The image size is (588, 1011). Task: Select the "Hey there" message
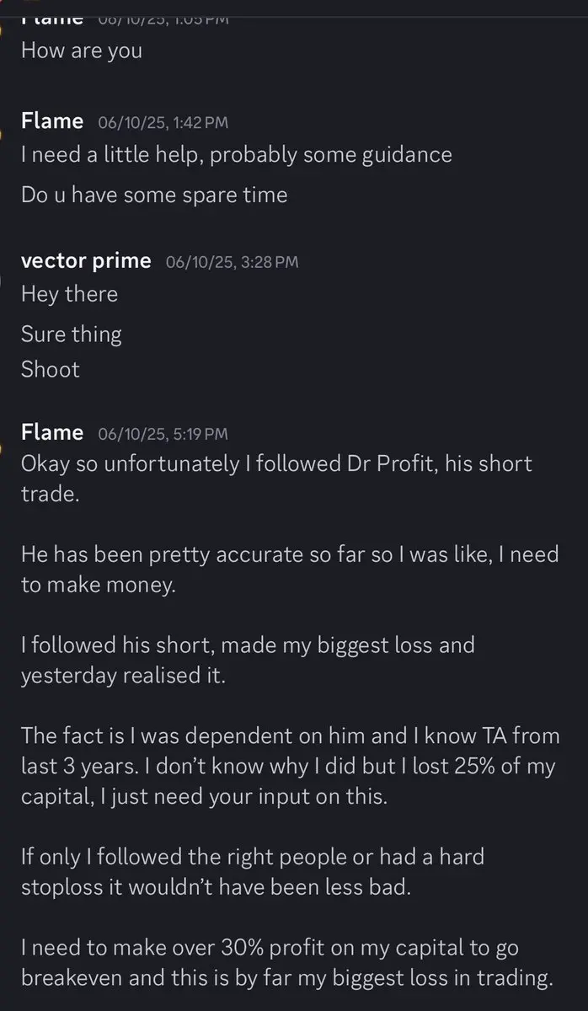pos(69,294)
